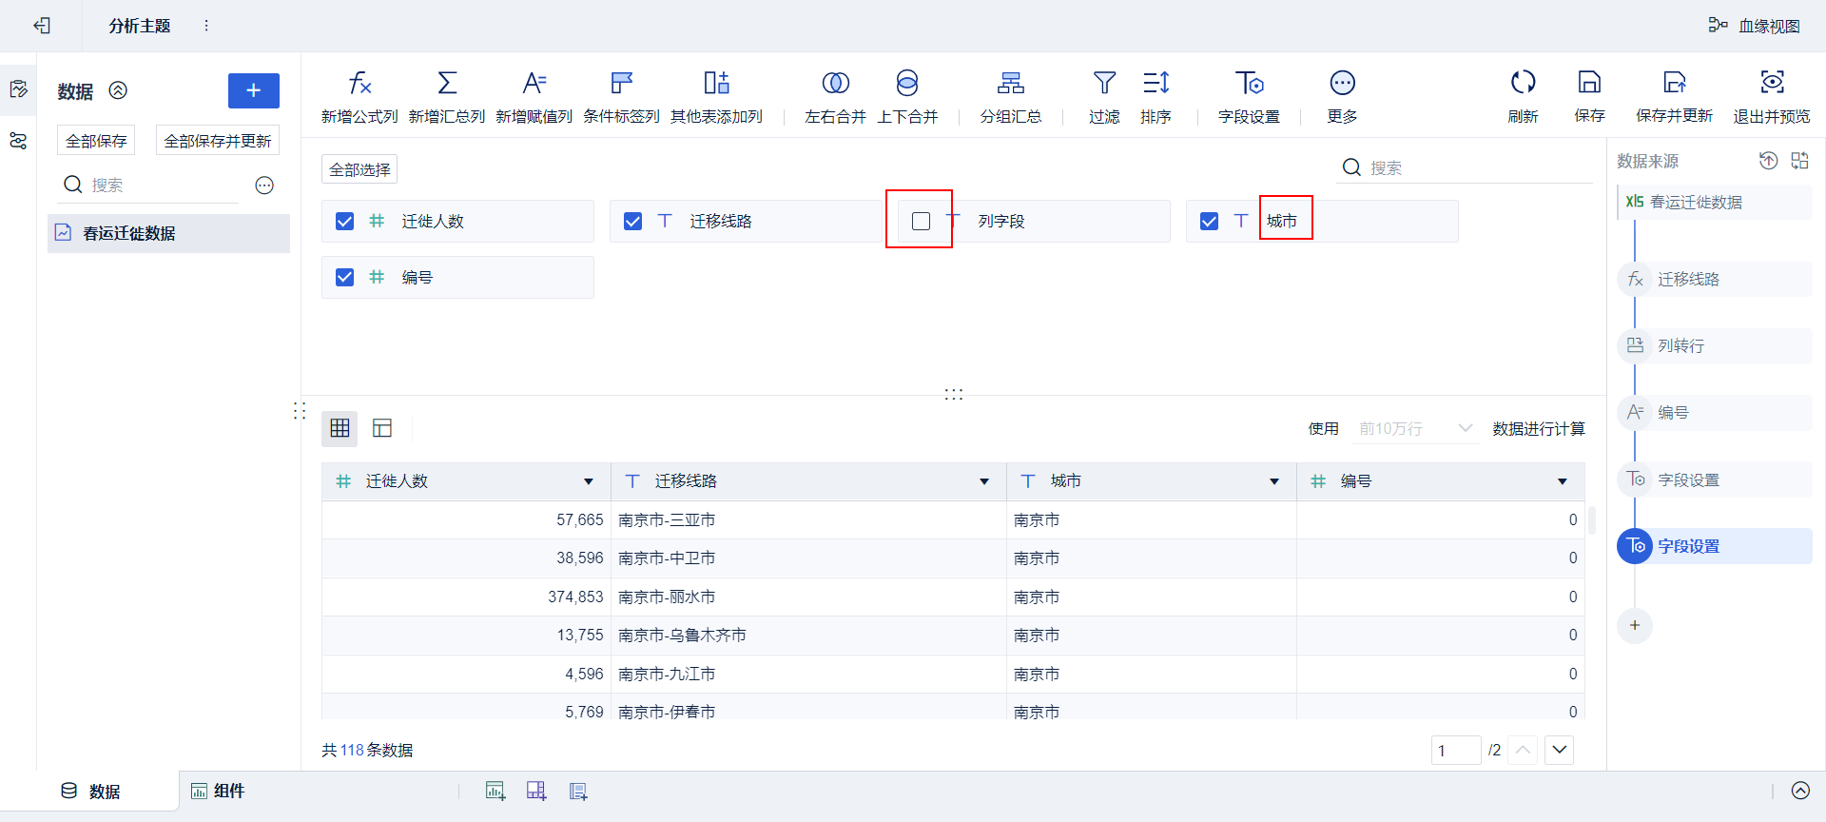1826x822 pixels.
Task: Open the 前10万行 dropdown
Action: click(1415, 429)
